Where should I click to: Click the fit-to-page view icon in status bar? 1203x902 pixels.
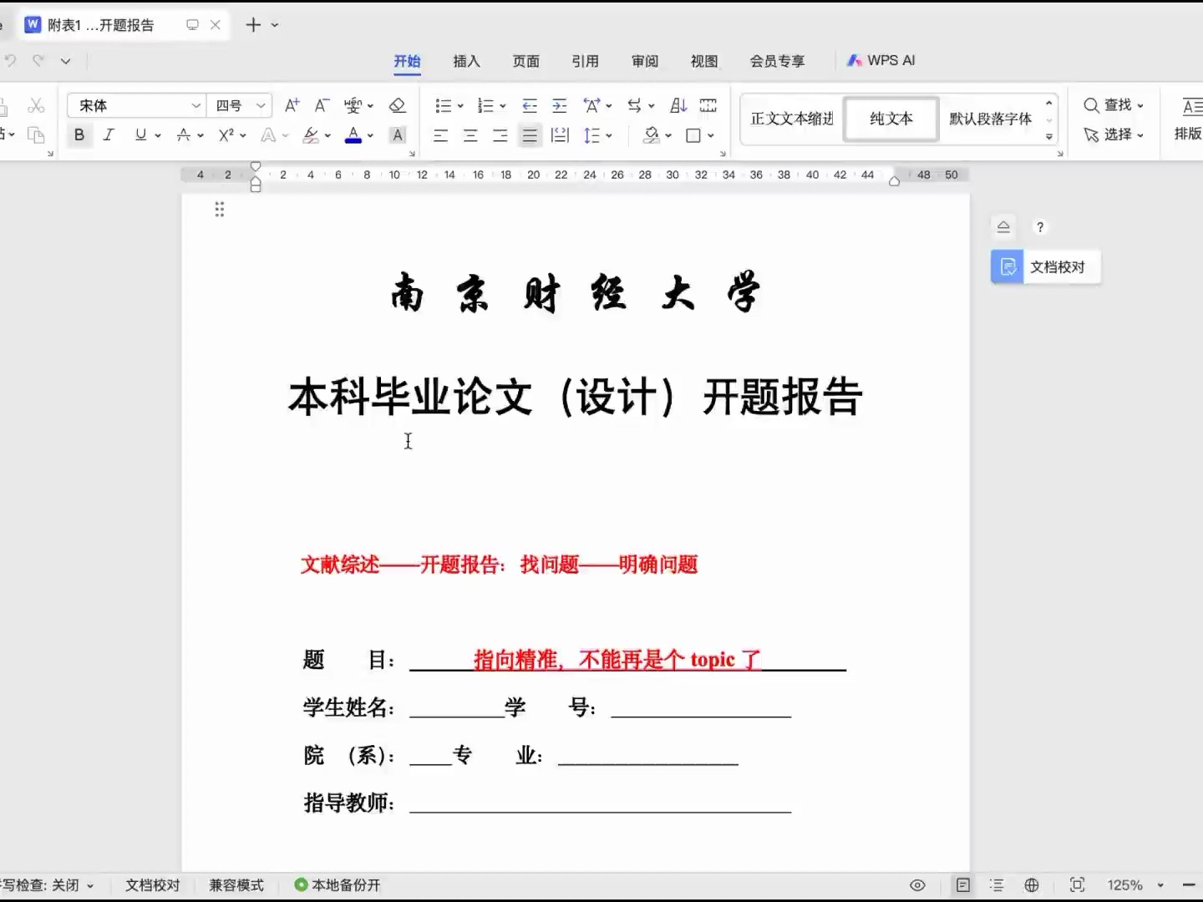(x=1077, y=884)
